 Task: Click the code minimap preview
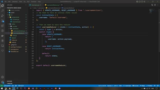coord(152,11)
